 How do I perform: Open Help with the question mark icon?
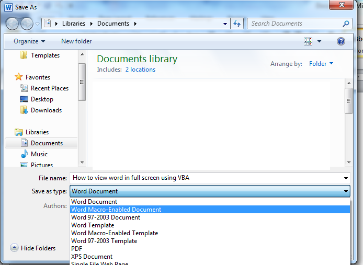point(341,41)
